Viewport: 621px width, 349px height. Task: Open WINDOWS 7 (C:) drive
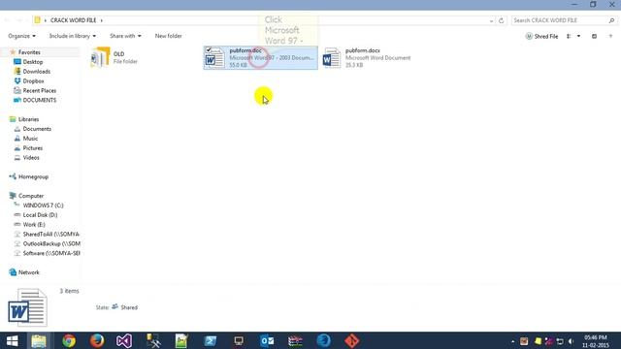[x=43, y=206]
